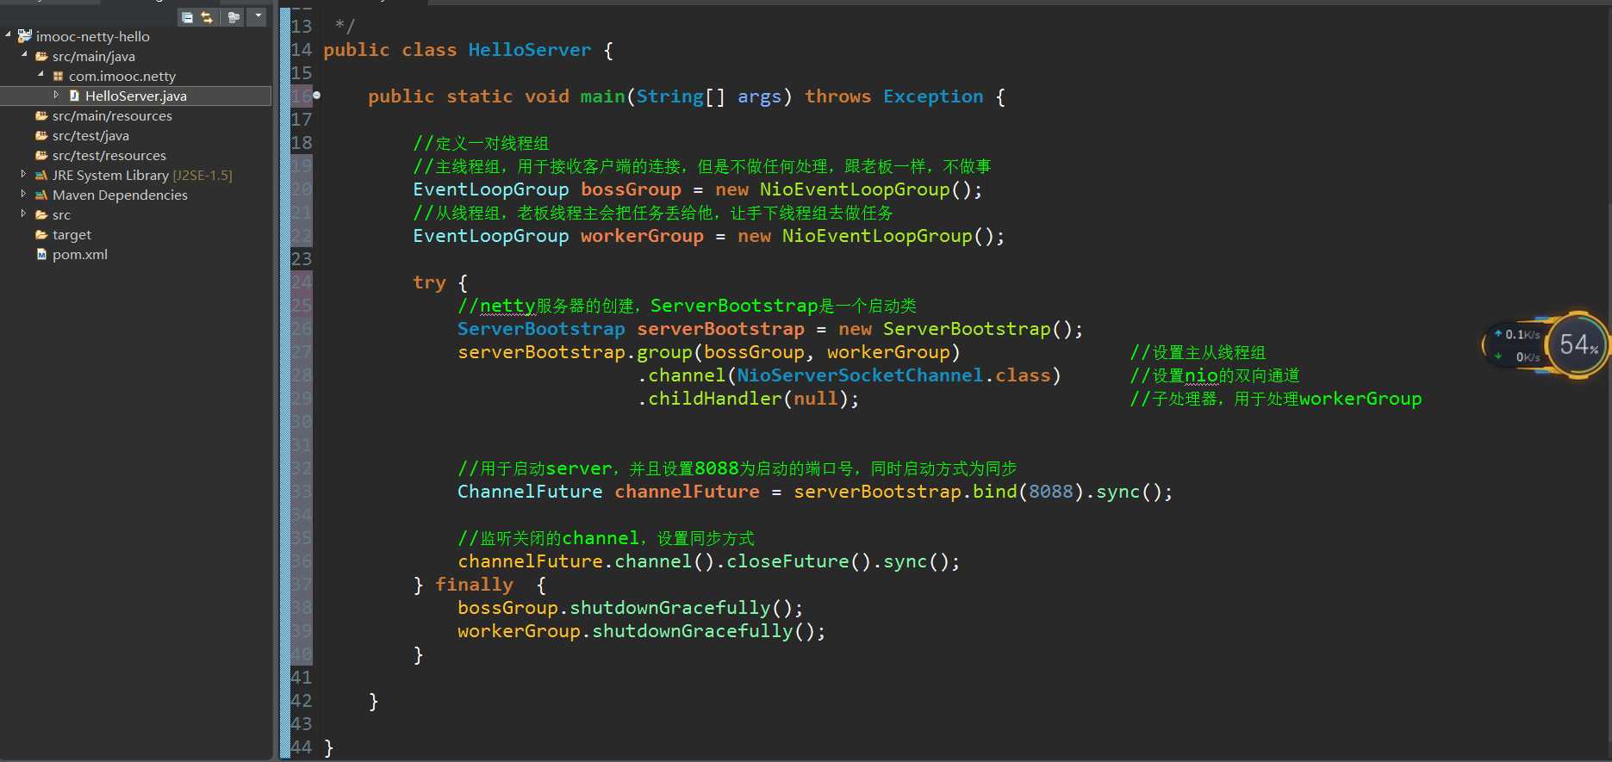This screenshot has height=762, width=1612.
Task: Click line number 23 in the gutter
Action: tap(302, 258)
